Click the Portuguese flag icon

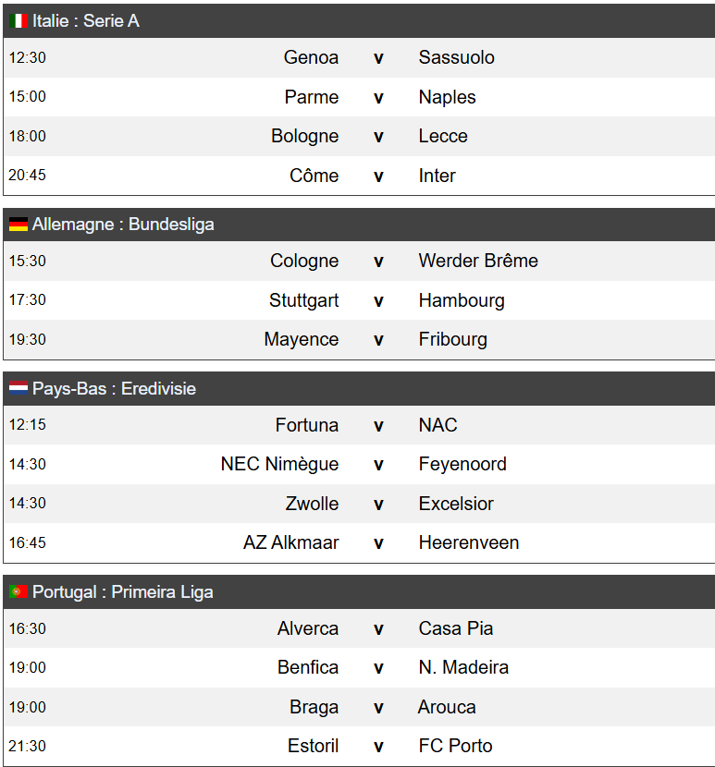click(18, 592)
